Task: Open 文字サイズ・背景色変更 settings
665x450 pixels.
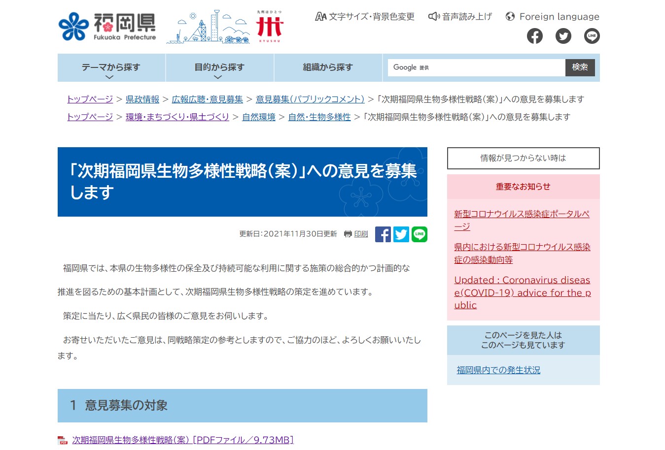Action: (365, 17)
